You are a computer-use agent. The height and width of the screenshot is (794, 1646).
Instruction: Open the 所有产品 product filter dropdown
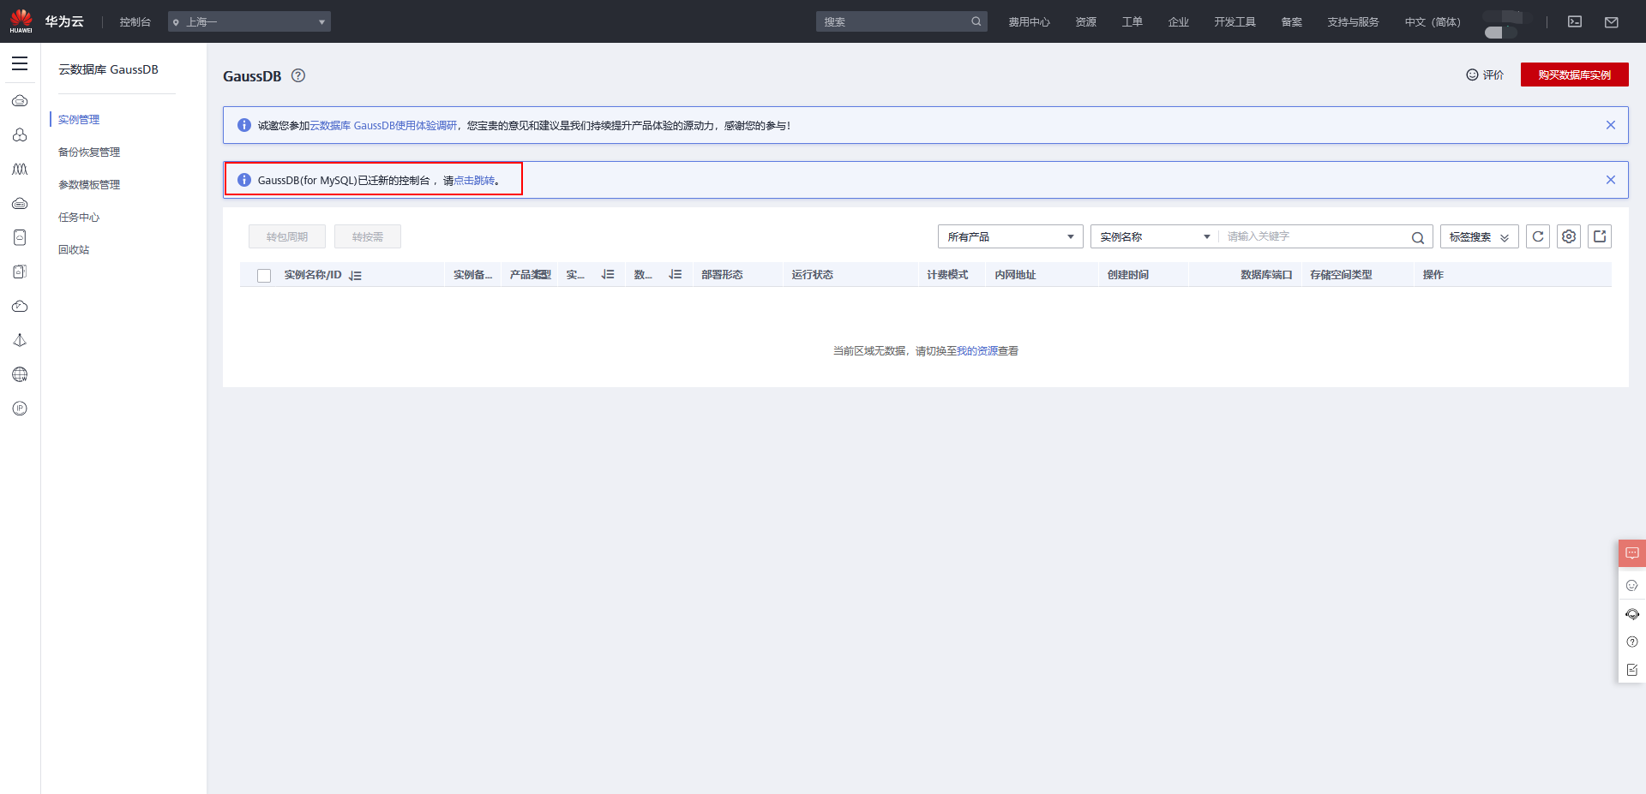click(x=1011, y=236)
